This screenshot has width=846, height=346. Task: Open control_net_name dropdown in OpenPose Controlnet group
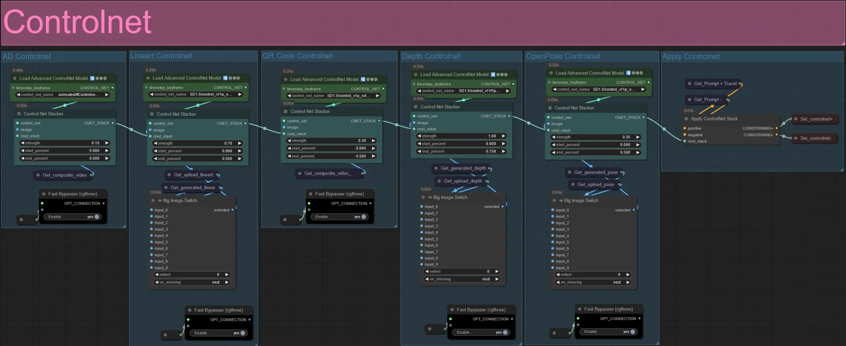pyautogui.click(x=599, y=89)
